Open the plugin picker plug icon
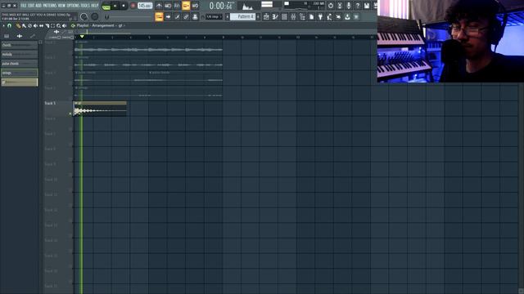524x294 pixels. 320,16
